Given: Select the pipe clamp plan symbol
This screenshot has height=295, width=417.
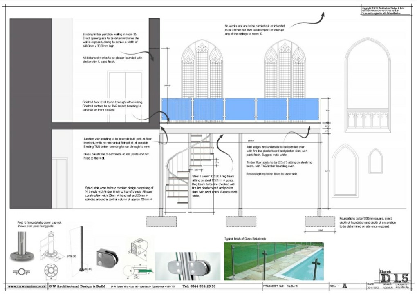Looking at the screenshot, I should pyautogui.click(x=22, y=272).
